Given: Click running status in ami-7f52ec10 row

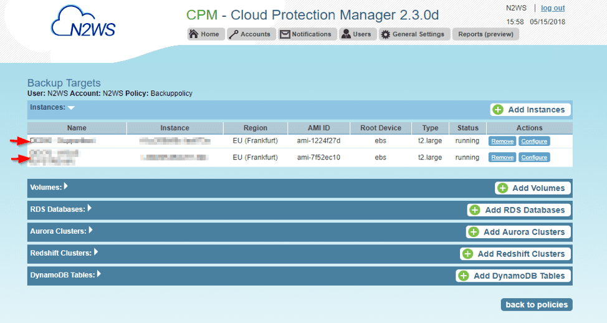Looking at the screenshot, I should pos(467,157).
